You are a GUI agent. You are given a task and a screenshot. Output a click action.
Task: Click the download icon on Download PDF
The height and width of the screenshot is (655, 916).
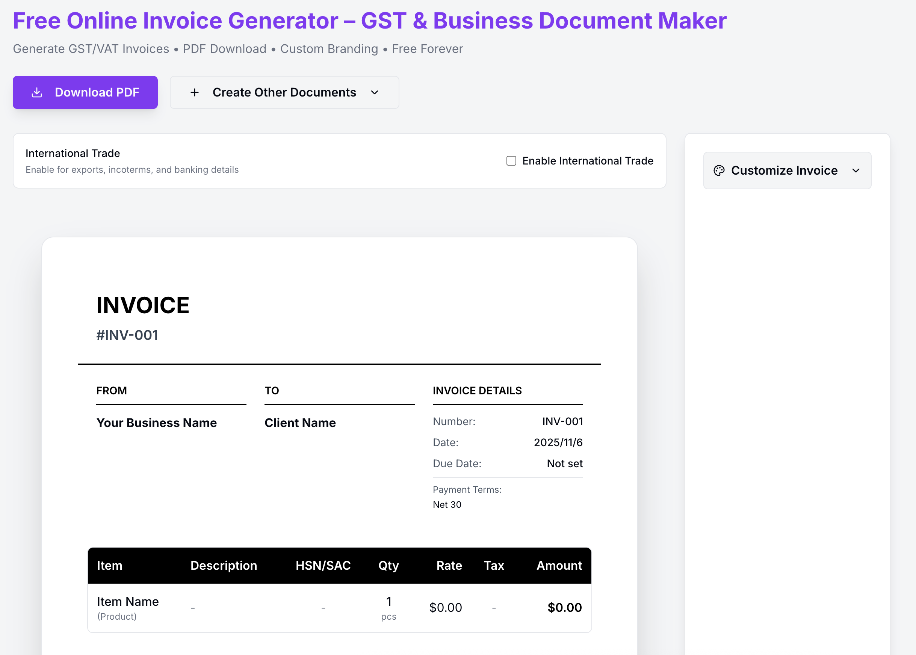click(37, 92)
